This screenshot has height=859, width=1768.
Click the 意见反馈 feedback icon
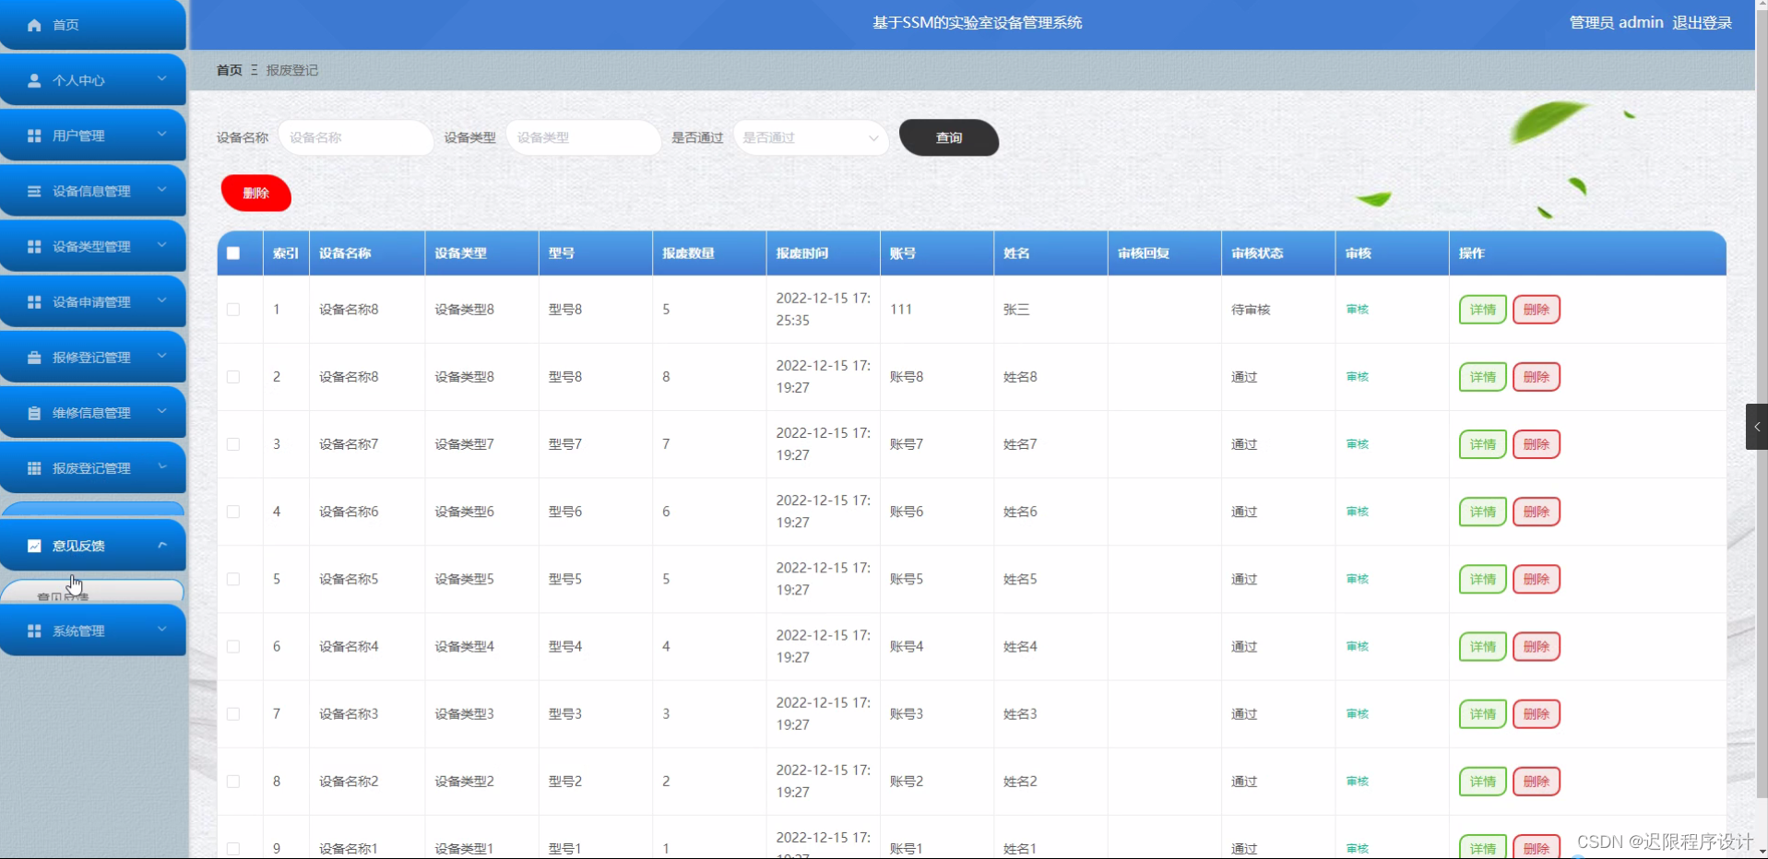click(x=33, y=545)
